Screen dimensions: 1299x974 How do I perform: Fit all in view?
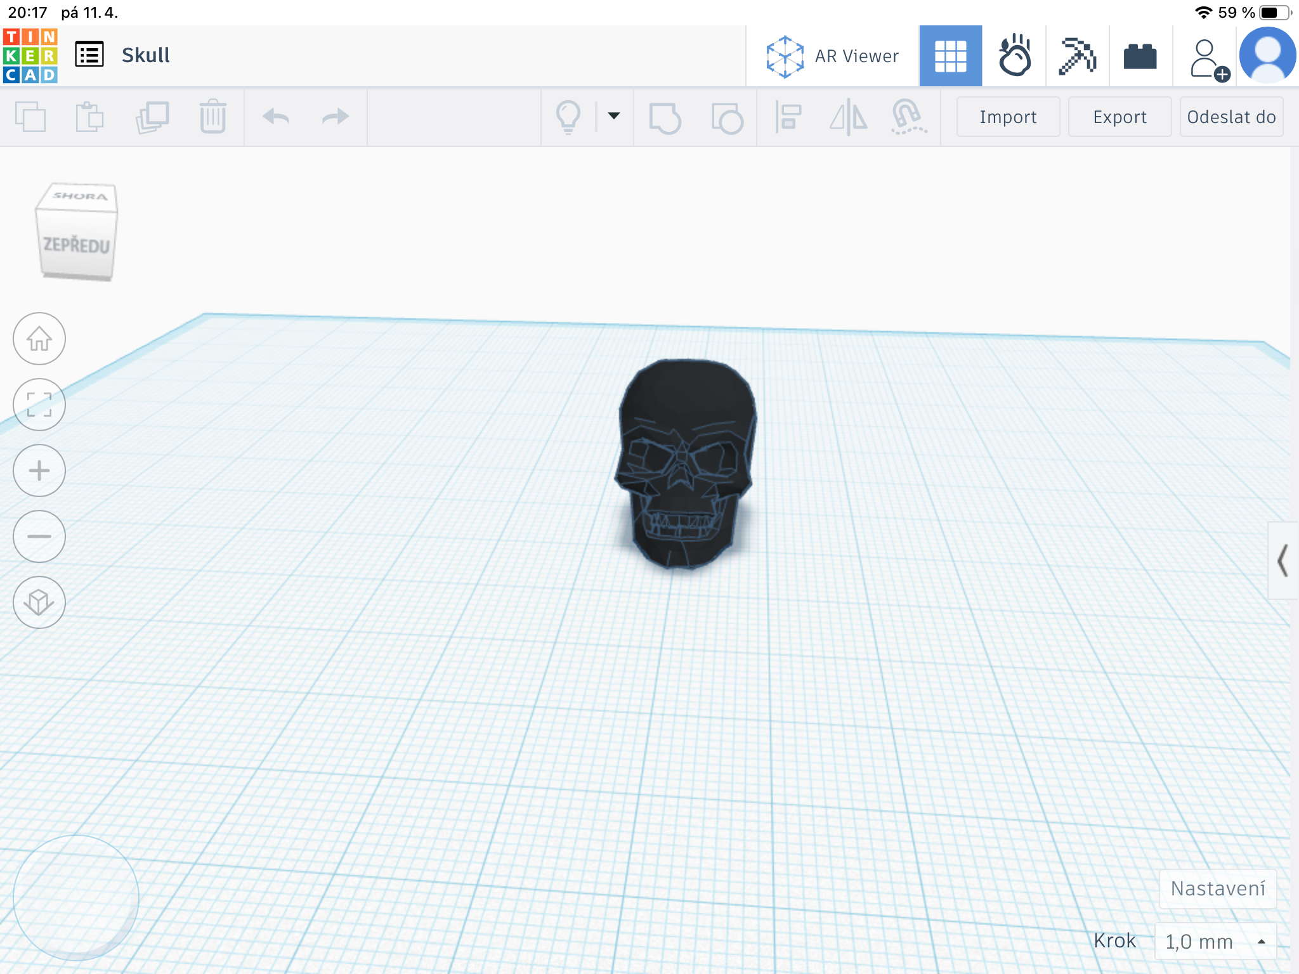pos(39,405)
